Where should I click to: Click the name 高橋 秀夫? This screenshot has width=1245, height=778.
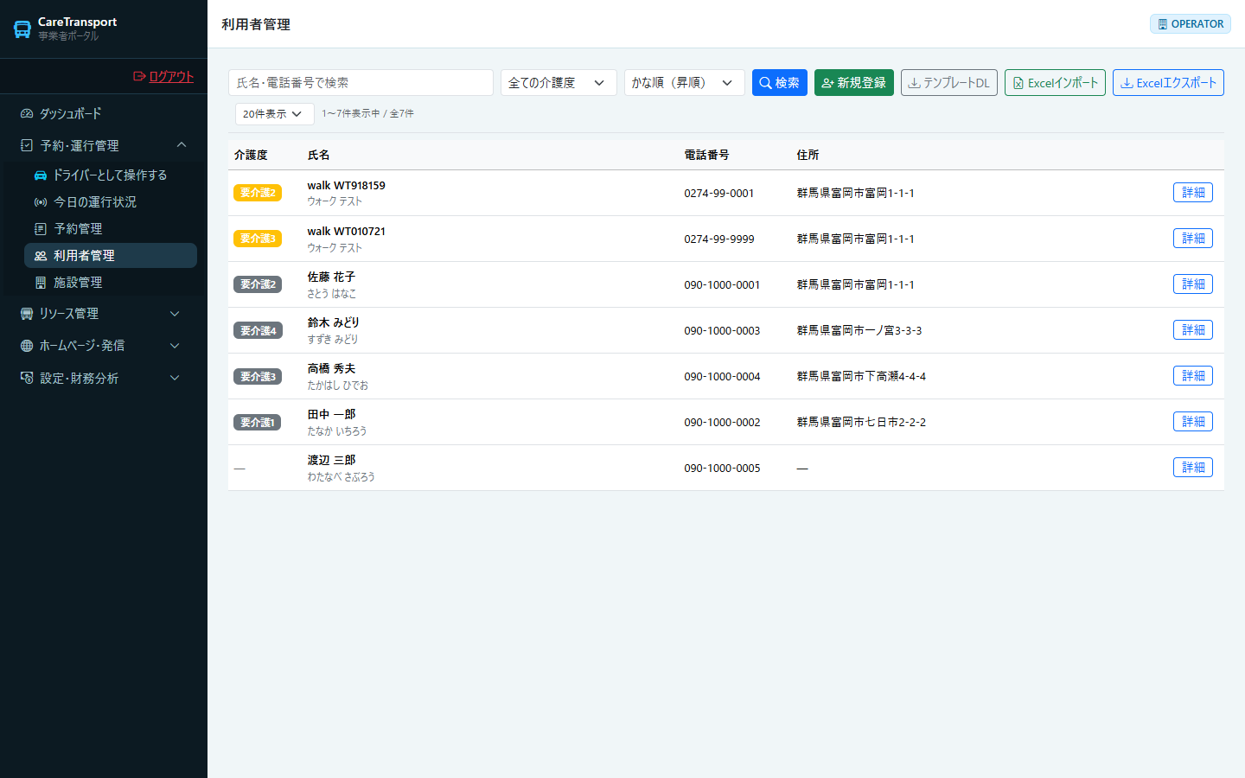click(331, 368)
